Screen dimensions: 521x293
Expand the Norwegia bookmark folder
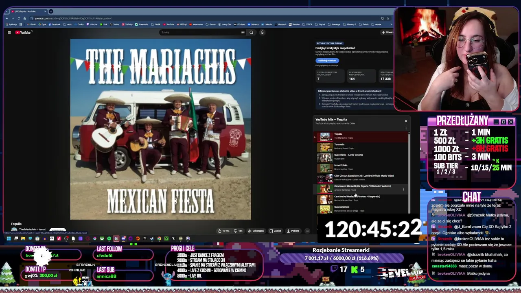(335, 24)
